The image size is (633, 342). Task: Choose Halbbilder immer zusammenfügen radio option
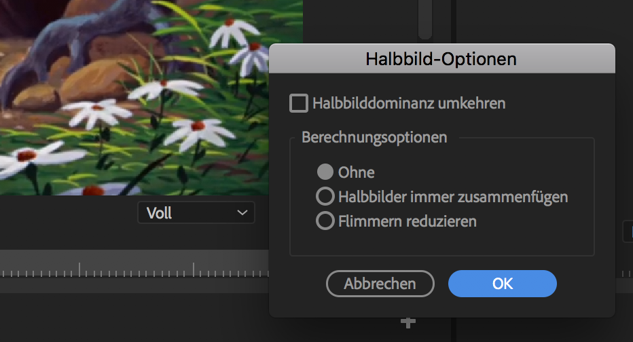pyautogui.click(x=325, y=197)
